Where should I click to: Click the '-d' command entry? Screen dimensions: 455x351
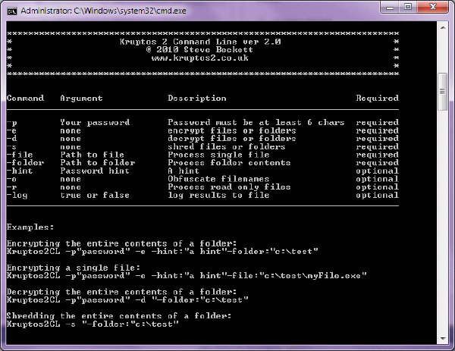point(12,139)
